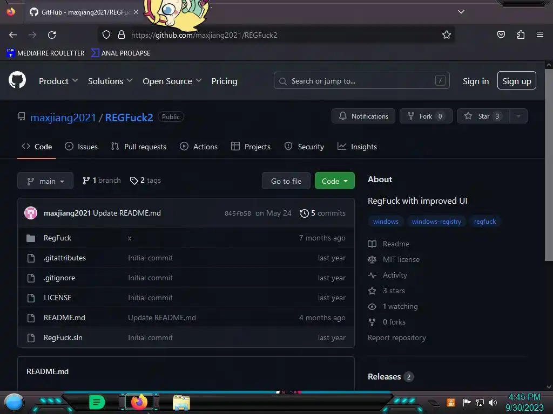This screenshot has width=553, height=414.
Task: View the 3 stars link
Action: click(x=387, y=291)
